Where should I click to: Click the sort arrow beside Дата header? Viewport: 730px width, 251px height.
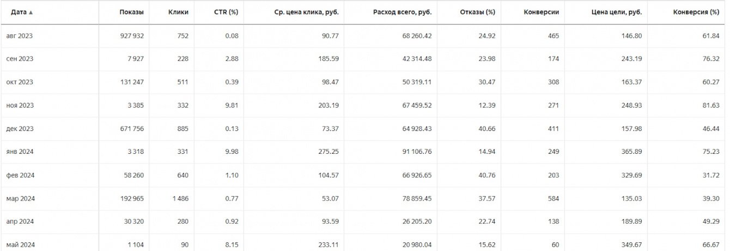pos(31,12)
